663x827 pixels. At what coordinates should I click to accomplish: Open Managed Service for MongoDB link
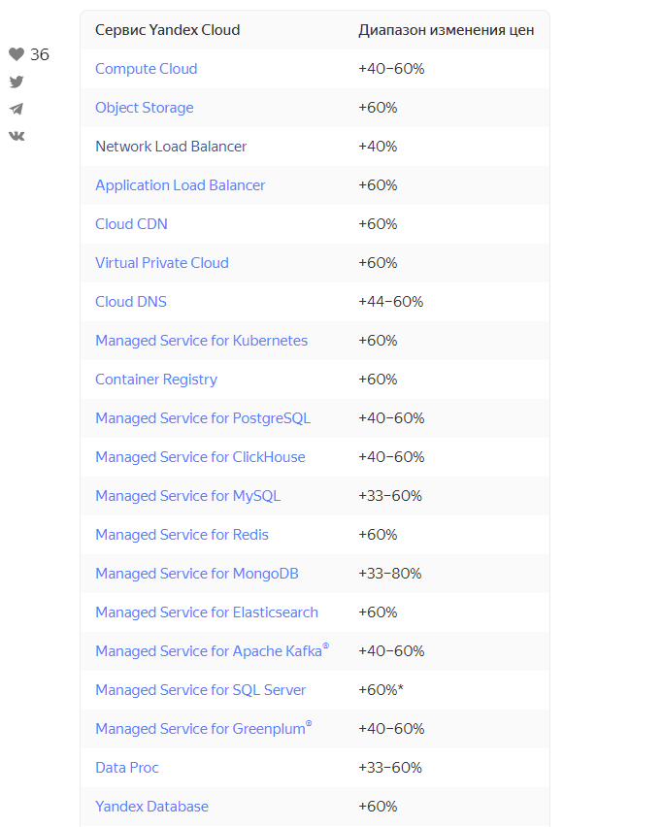click(197, 574)
